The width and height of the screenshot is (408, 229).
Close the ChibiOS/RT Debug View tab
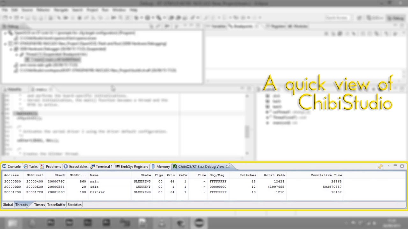pos(228,166)
